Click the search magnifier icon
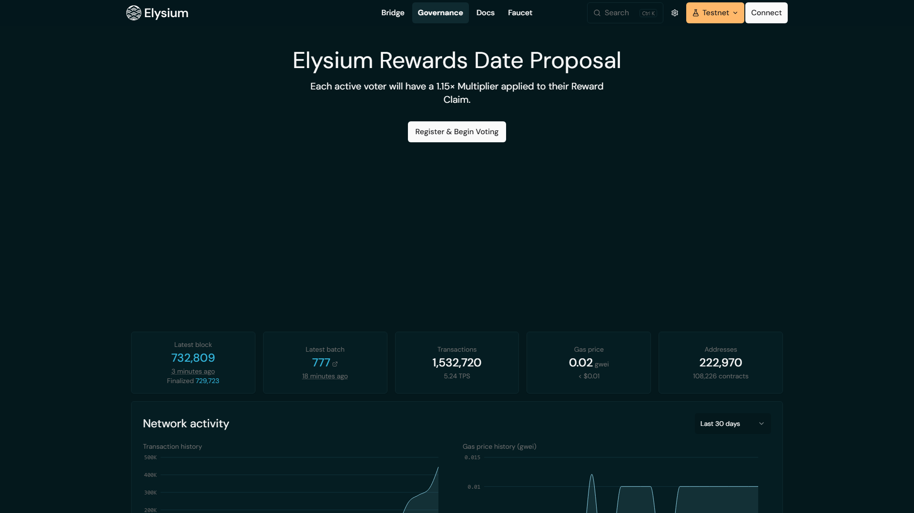Screen dimensions: 914x513 click(x=597, y=13)
